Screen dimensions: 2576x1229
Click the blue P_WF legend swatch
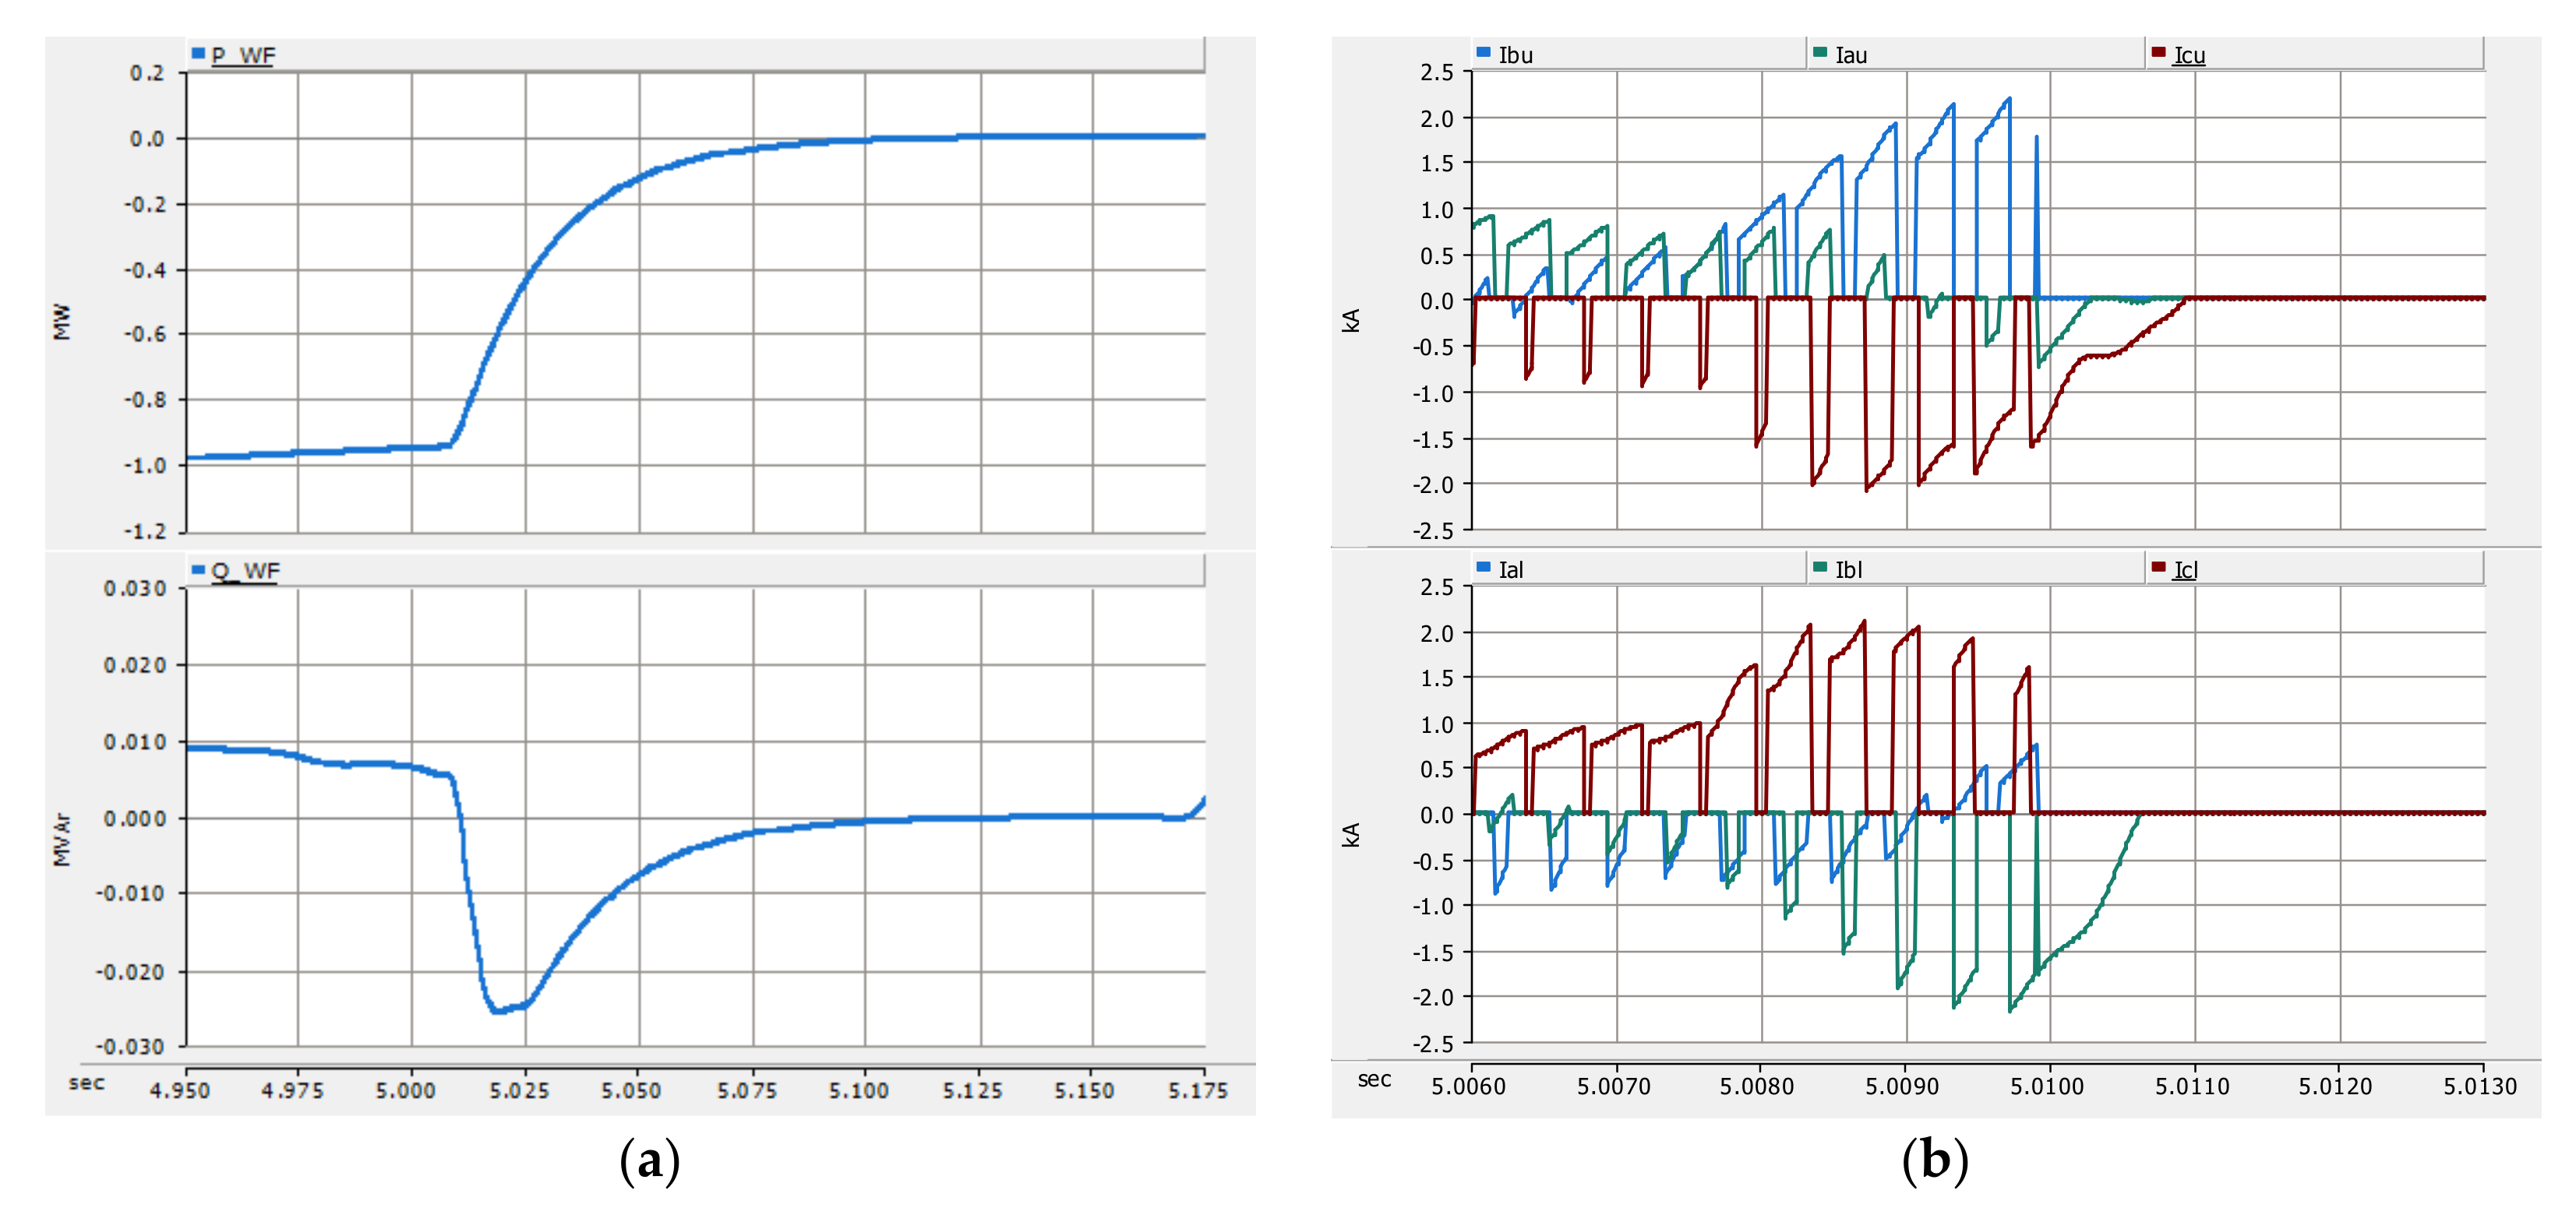pyautogui.click(x=198, y=53)
